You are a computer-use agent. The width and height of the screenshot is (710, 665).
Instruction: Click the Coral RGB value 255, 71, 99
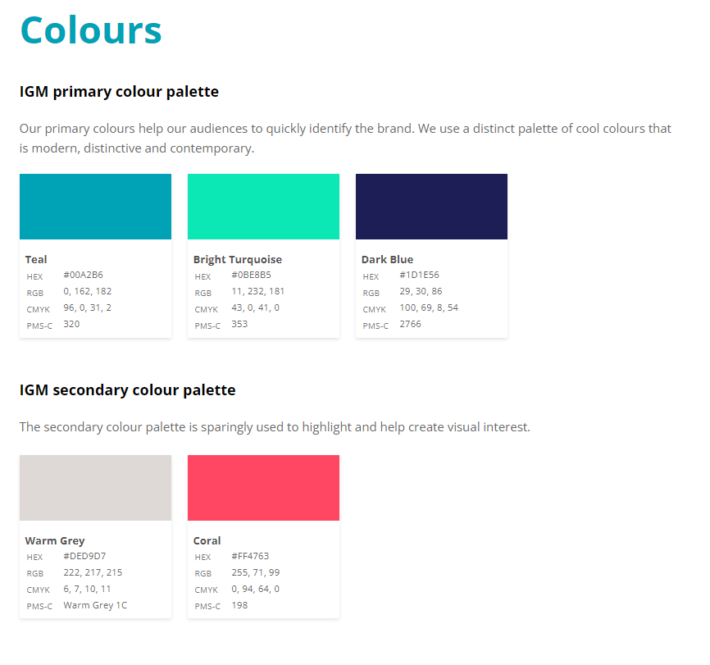(255, 572)
